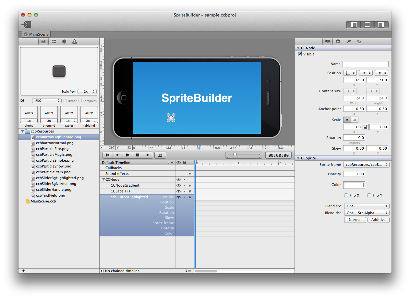Click the Opacity value field
This screenshot has width=410, height=299.
click(354, 174)
